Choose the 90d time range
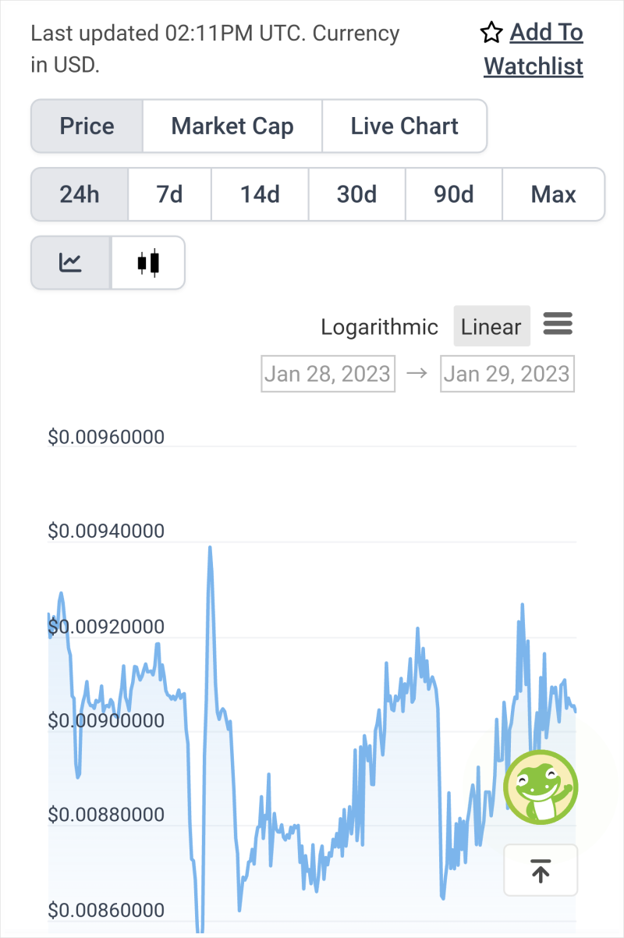This screenshot has width=624, height=938. click(x=454, y=194)
